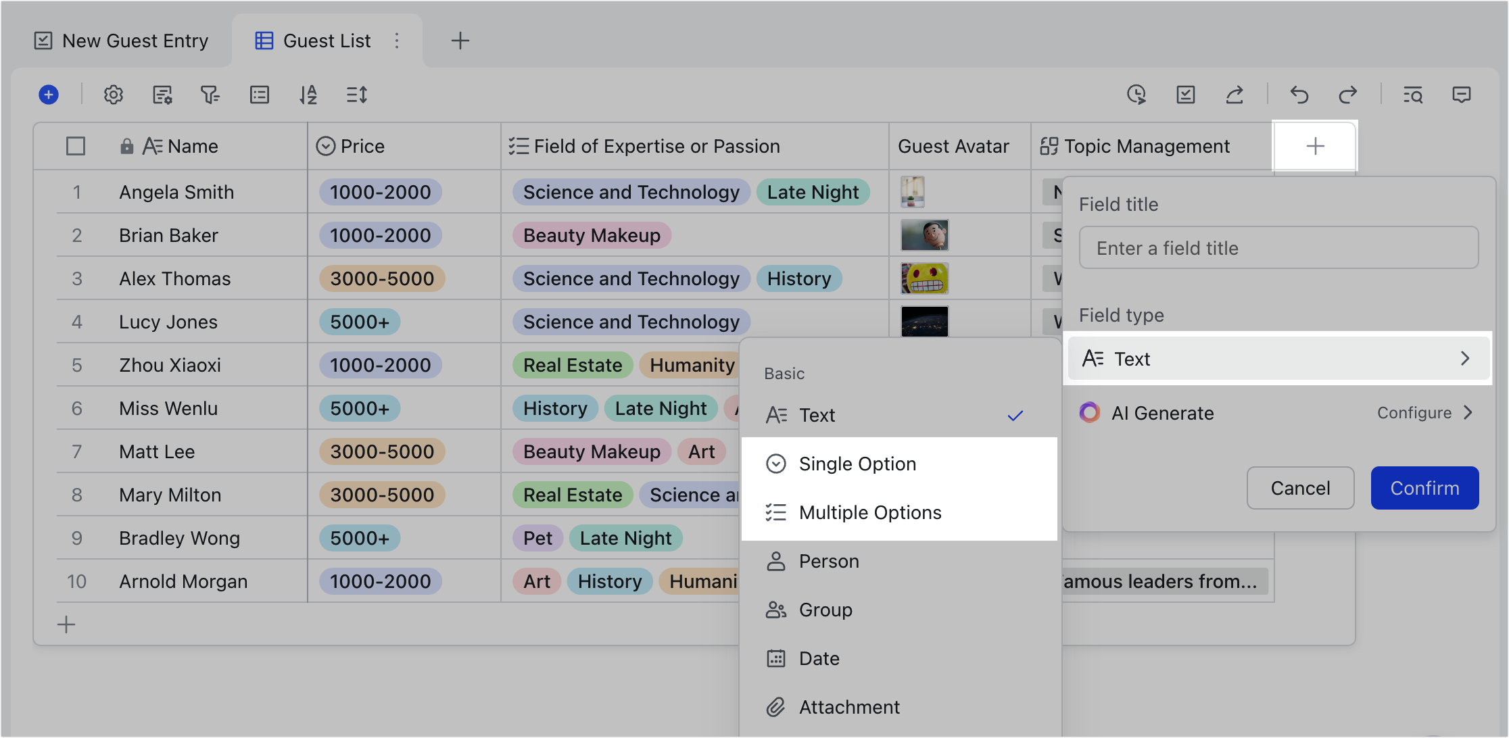Click the Confirm button
Screen dimensions: 1509x738
point(1424,488)
